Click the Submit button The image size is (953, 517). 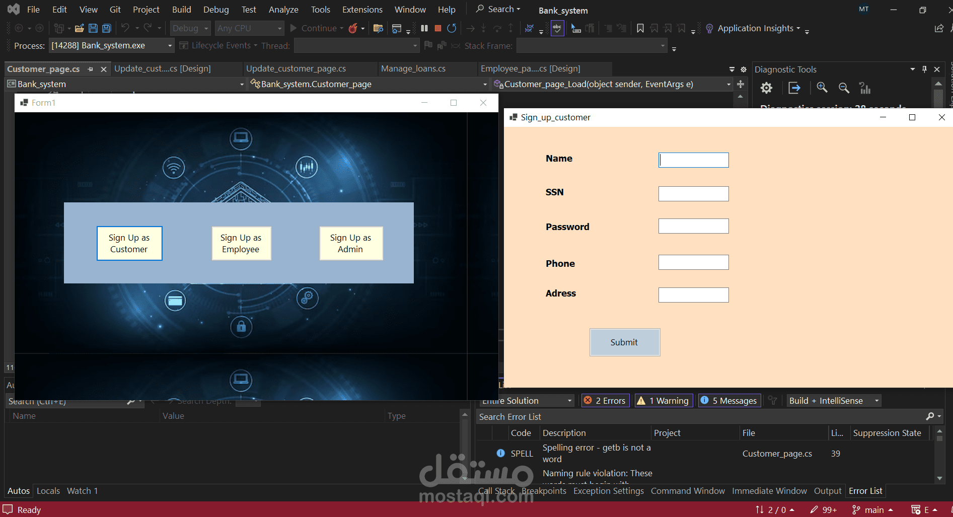point(625,342)
